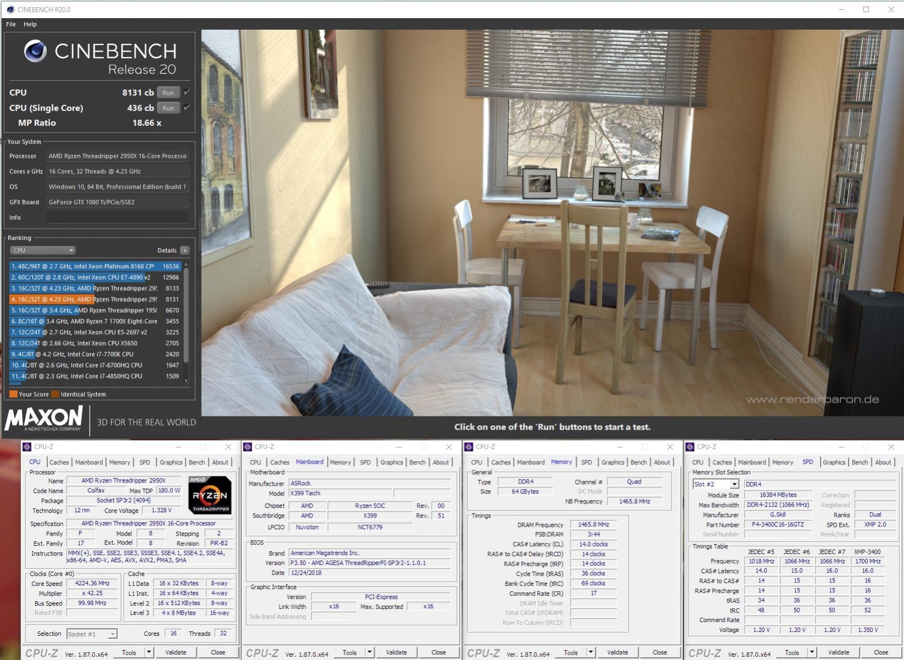Open the About tab in the SPD tab window
Image resolution: width=904 pixels, height=660 pixels.
tap(883, 462)
